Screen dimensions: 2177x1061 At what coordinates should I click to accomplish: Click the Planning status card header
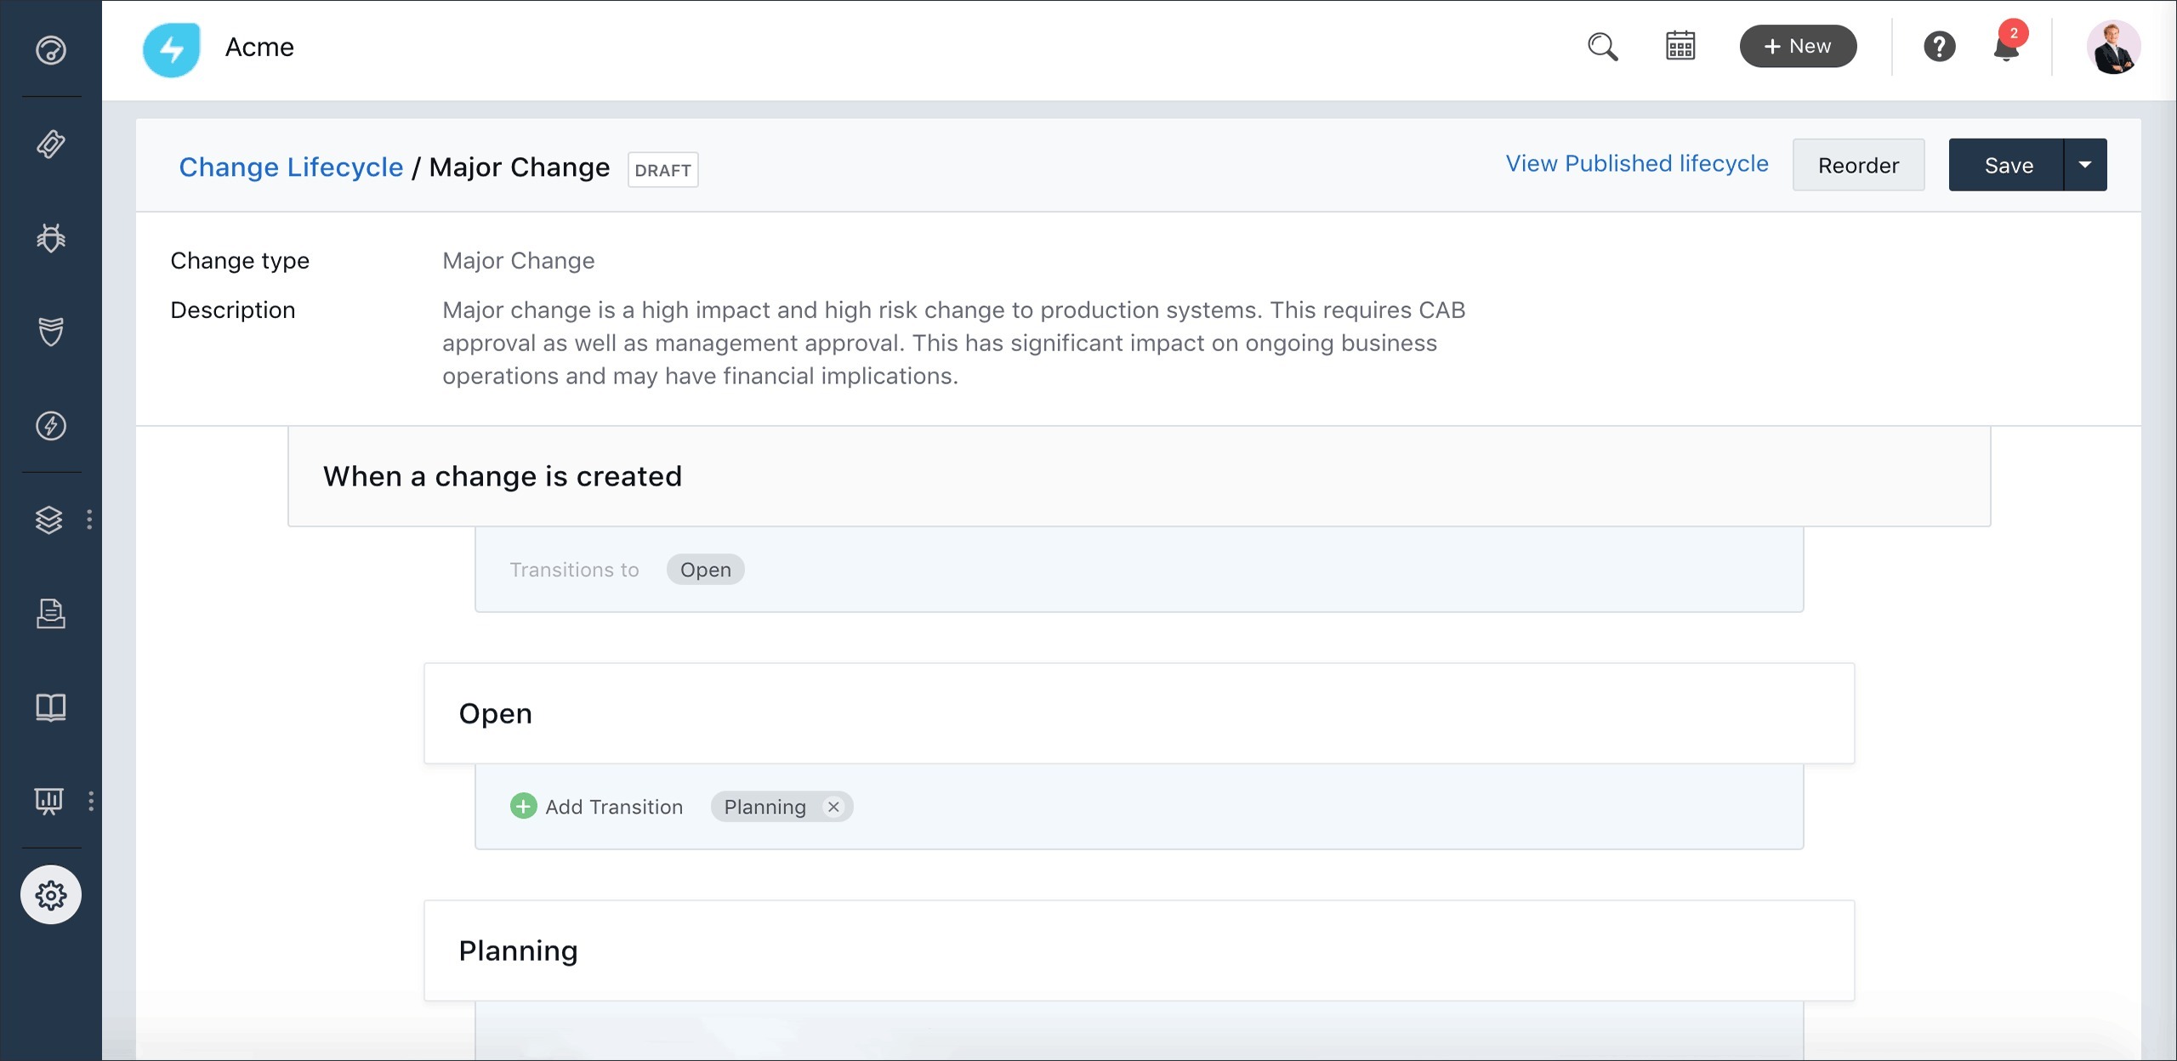tap(1140, 950)
